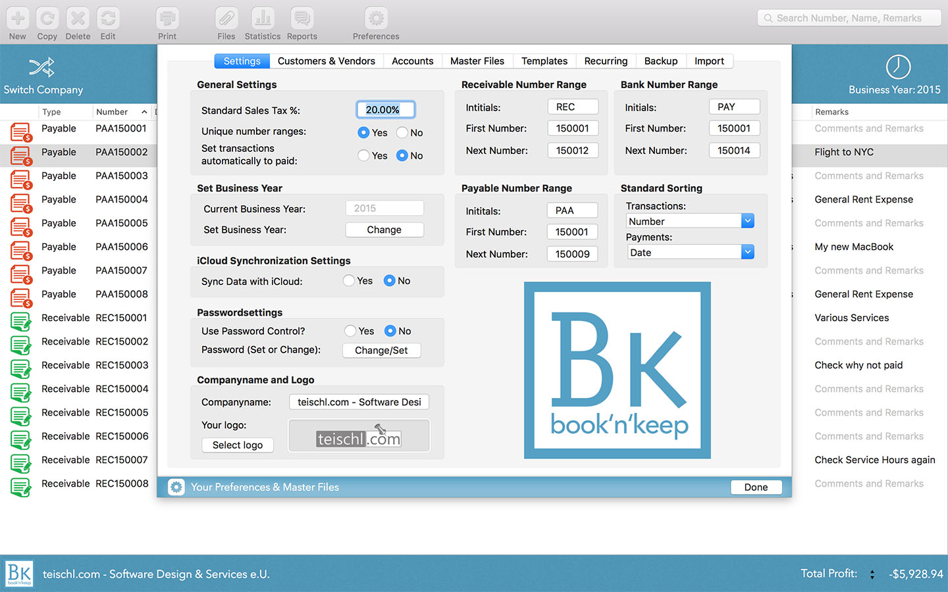Click the Companyname text field

[x=359, y=402]
